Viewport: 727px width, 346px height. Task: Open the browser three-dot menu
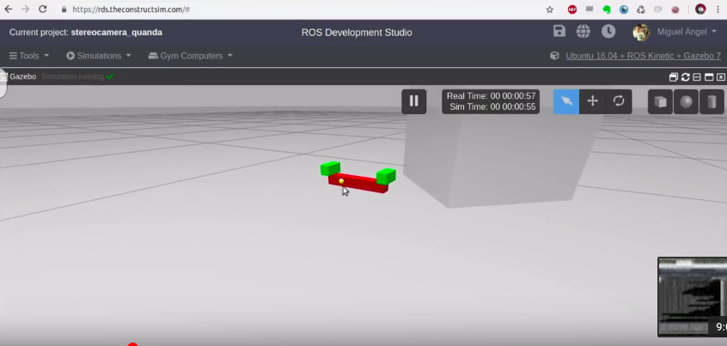(x=718, y=9)
